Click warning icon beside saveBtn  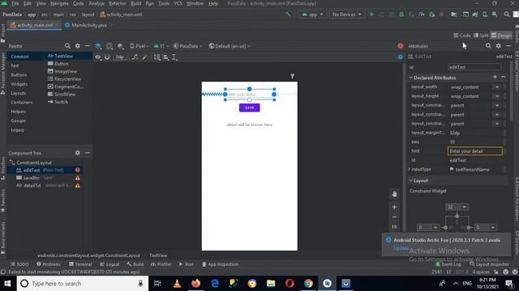[x=78, y=178]
